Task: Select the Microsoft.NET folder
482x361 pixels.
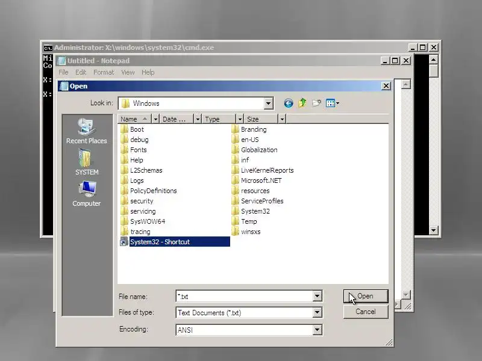Action: (257, 180)
